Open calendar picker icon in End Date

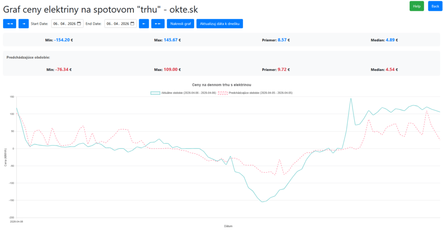[132, 24]
